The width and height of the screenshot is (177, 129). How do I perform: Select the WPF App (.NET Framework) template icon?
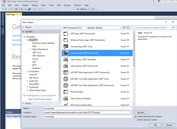pyautogui.click(x=66, y=34)
